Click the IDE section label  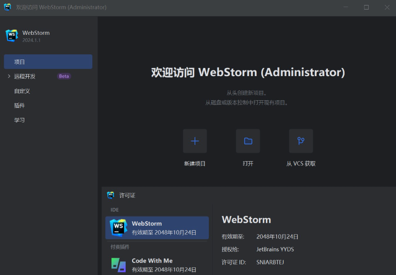115,210
